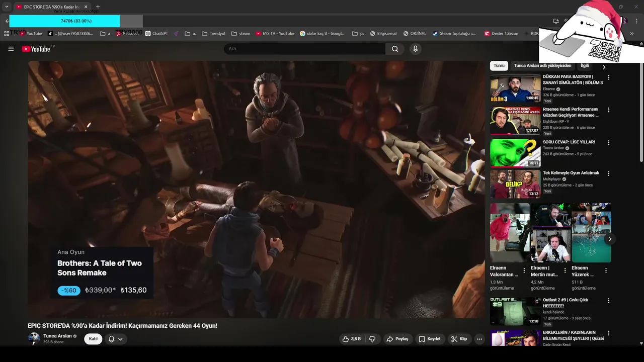The image size is (644, 362).
Task: Open the SORU CEVAP video thumbnail
Action: [515, 153]
